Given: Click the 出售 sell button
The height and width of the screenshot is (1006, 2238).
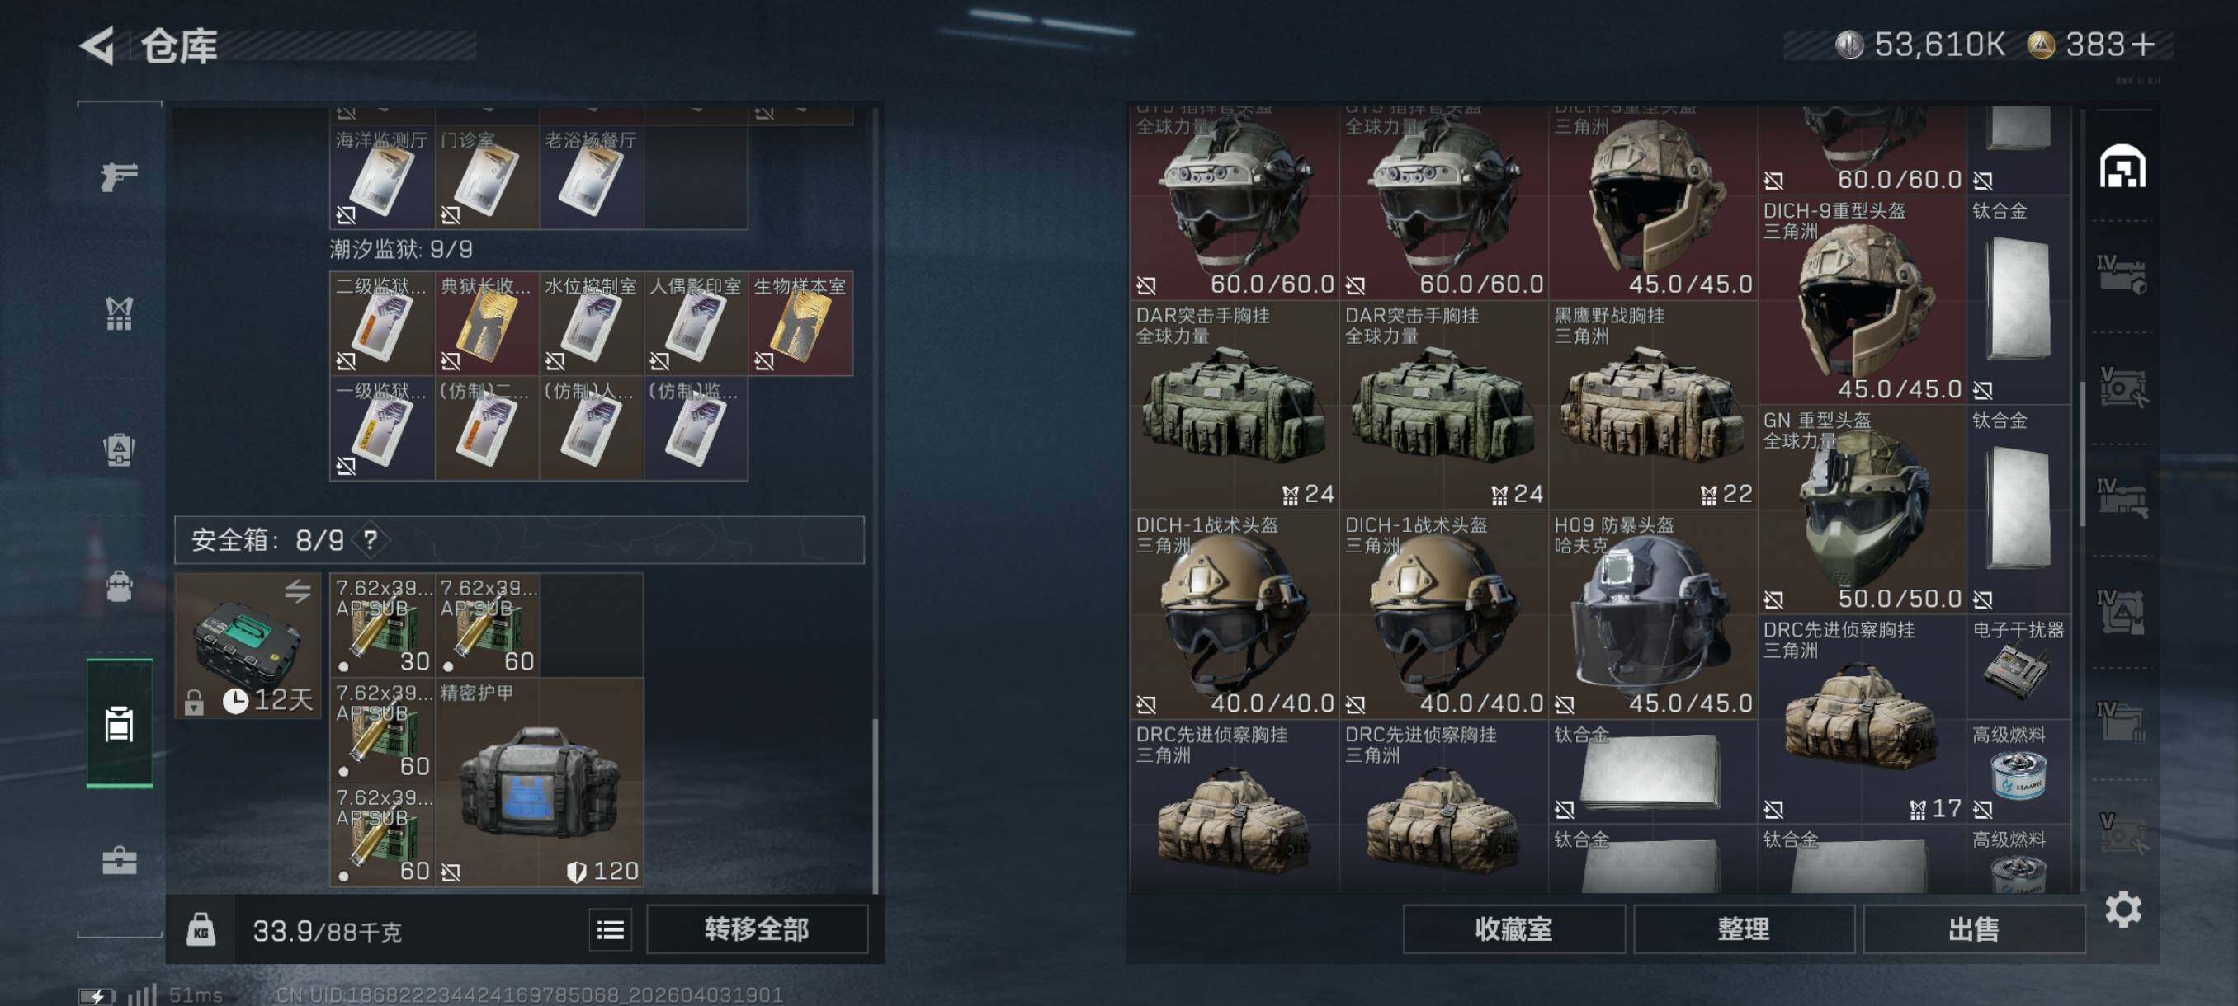Looking at the screenshot, I should [1973, 929].
